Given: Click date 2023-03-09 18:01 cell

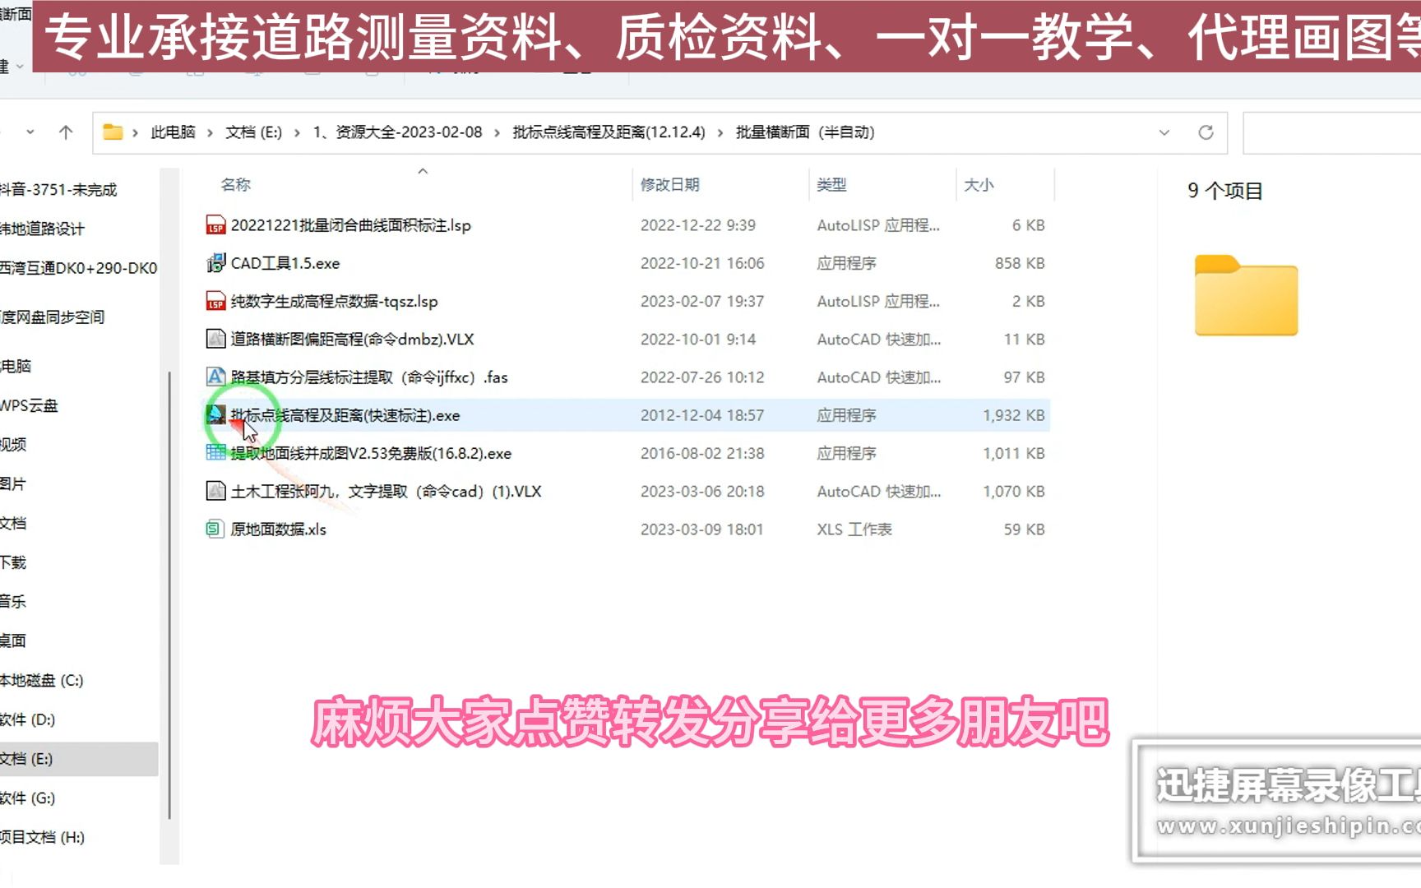Looking at the screenshot, I should pos(701,529).
